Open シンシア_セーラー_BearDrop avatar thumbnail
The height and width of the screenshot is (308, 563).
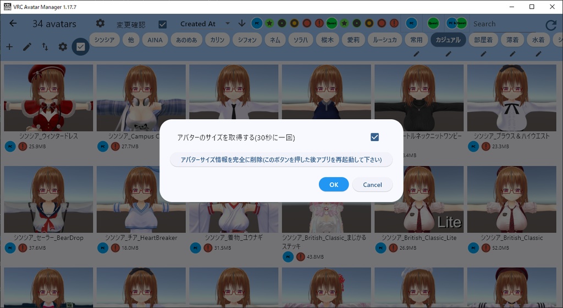pyautogui.click(x=48, y=199)
